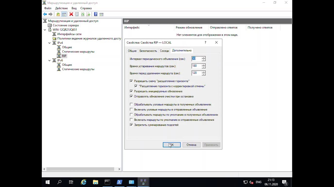
Task: Toggle "Расщепление горизонта с корректировкой отмены" checkbox
Action: point(136,86)
